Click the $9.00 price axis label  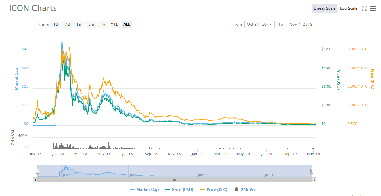tap(326, 68)
